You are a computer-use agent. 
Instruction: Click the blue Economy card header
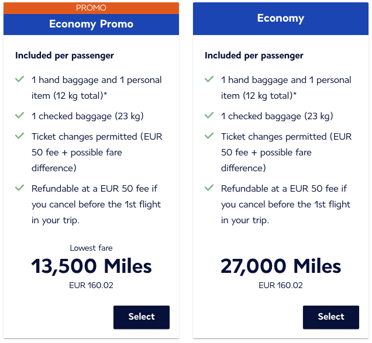pos(281,18)
